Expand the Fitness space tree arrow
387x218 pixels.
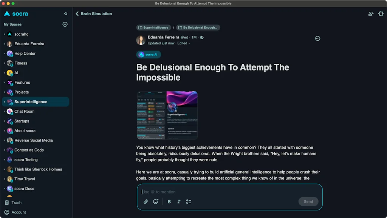(5, 63)
